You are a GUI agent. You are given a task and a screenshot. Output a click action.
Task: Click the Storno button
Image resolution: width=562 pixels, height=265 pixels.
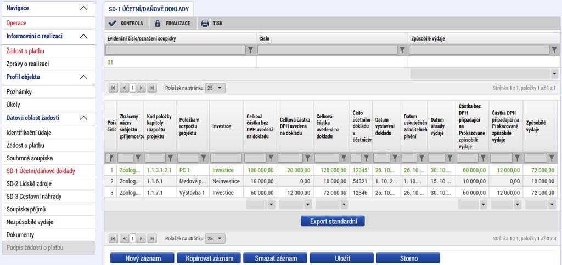point(408,258)
